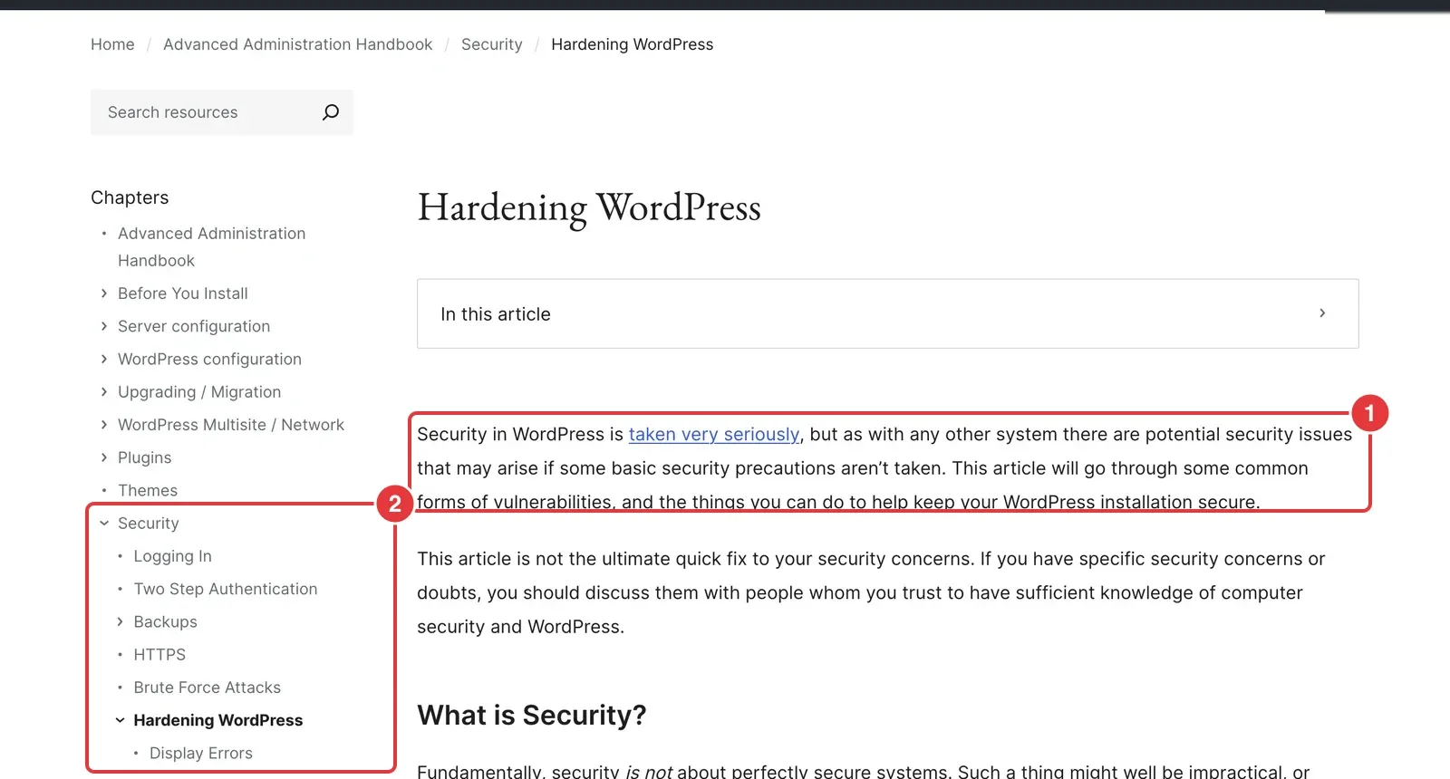Open the Display Errors sub-page

coord(201,753)
